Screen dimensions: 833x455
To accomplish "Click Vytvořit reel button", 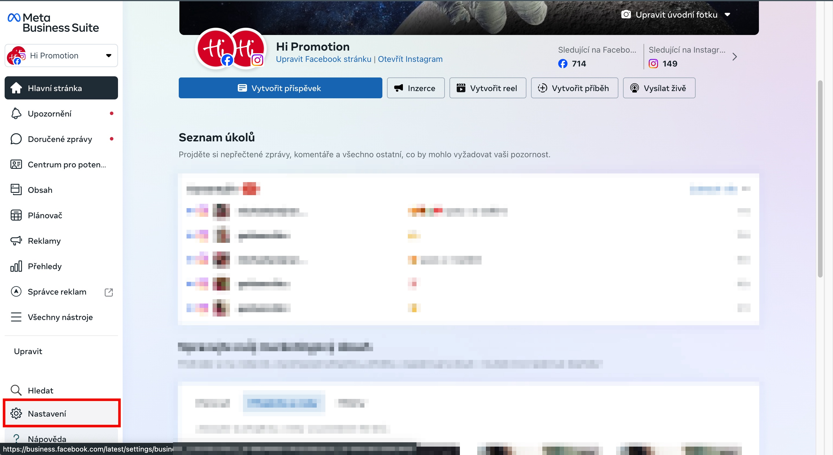I will [488, 88].
